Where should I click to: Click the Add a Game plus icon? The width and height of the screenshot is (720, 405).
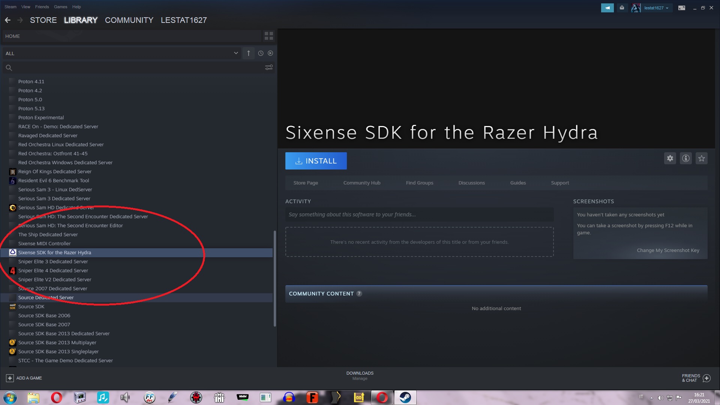pyautogui.click(x=10, y=378)
